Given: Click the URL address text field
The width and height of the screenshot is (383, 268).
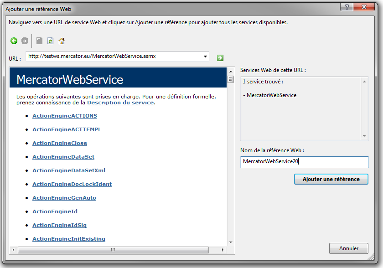Looking at the screenshot, I should (114, 57).
